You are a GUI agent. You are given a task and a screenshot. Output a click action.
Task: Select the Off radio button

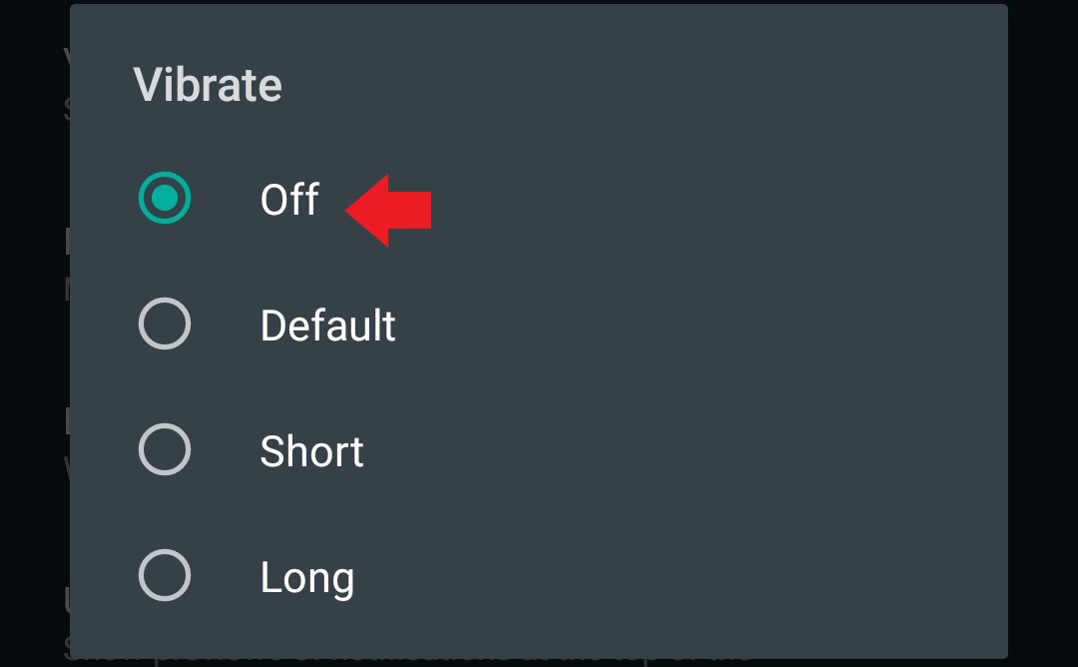click(165, 199)
